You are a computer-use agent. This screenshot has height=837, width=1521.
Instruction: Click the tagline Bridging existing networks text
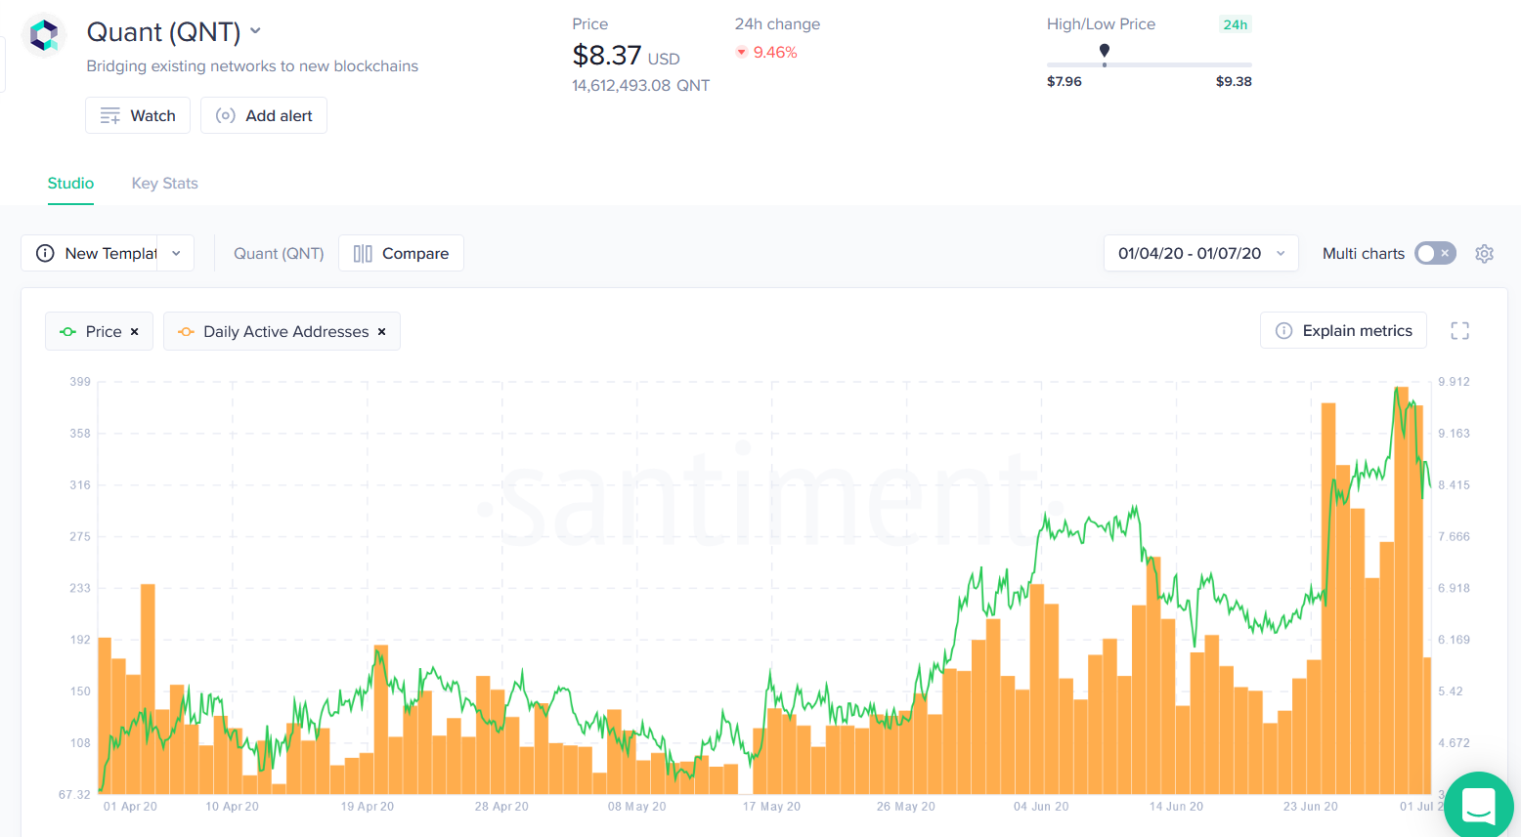point(252,66)
